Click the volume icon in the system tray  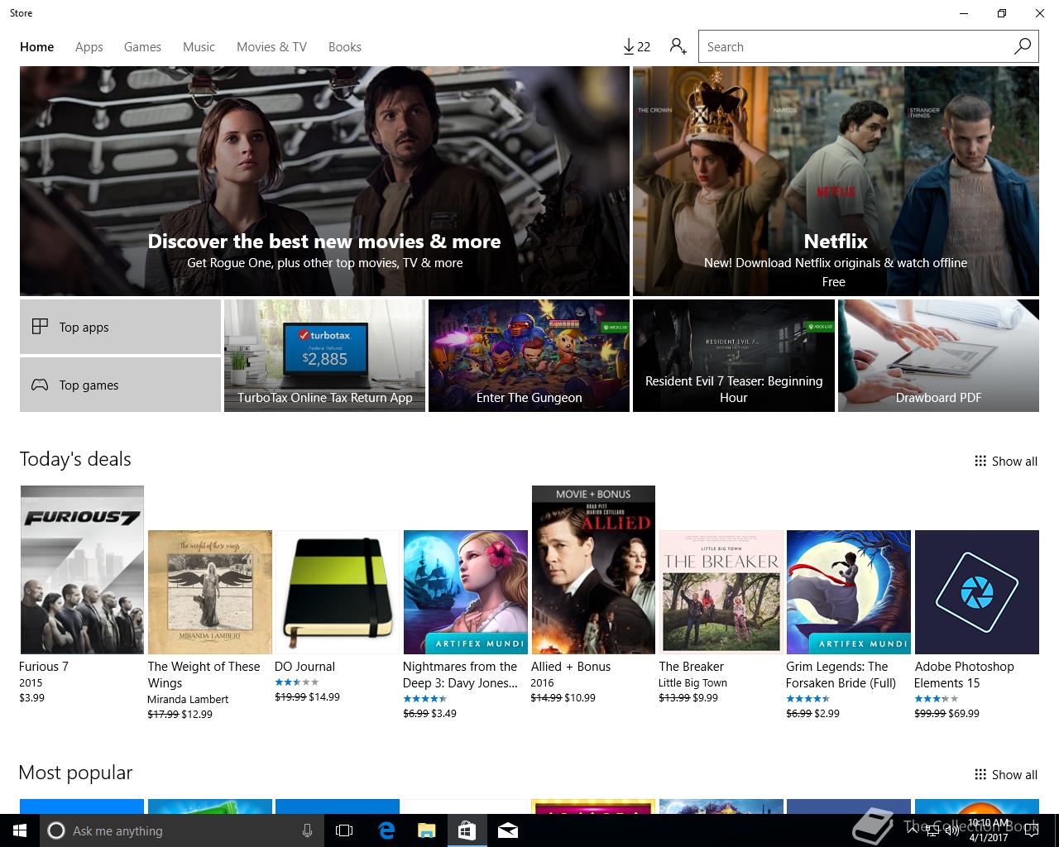coord(951,830)
